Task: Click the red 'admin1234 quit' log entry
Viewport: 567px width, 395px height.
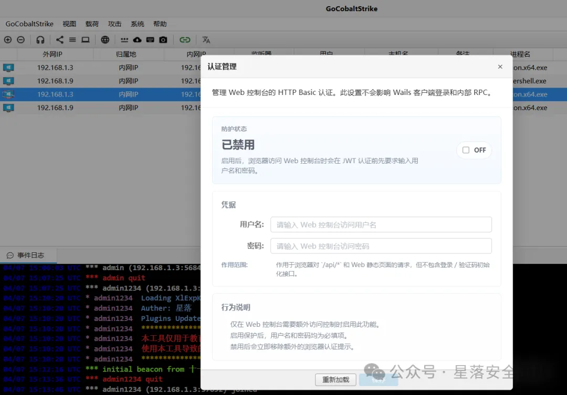Action: [x=132, y=379]
